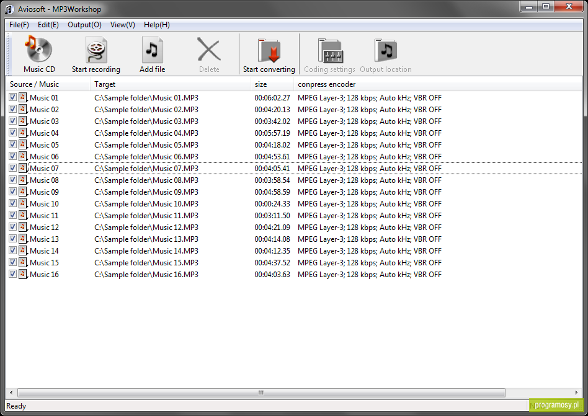Click the horizontal scrollbar left arrow

coord(11,393)
